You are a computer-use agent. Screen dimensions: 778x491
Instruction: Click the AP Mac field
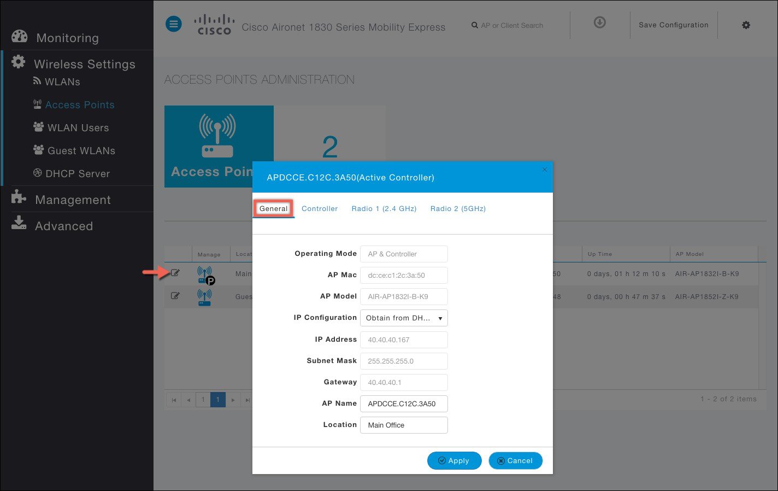pos(404,275)
